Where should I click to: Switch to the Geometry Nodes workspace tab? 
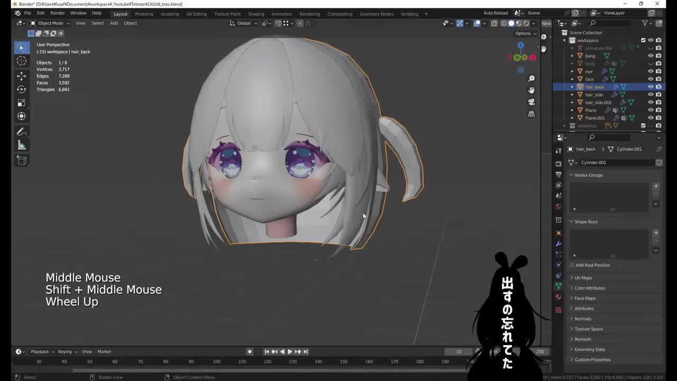[x=376, y=14]
